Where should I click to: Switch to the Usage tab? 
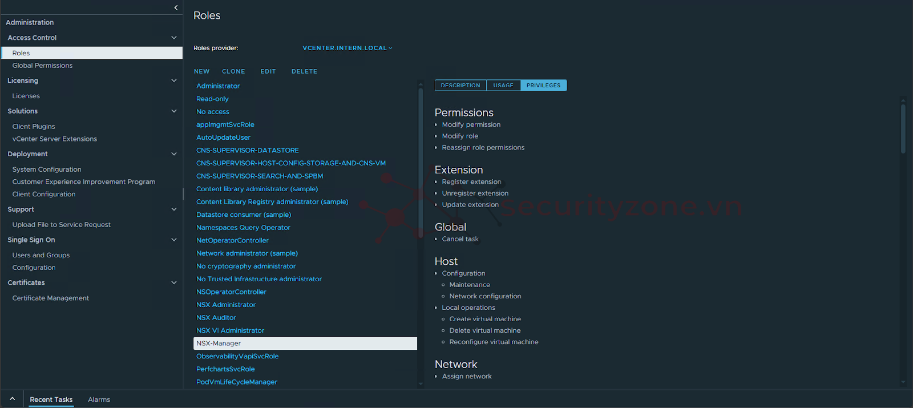click(503, 86)
